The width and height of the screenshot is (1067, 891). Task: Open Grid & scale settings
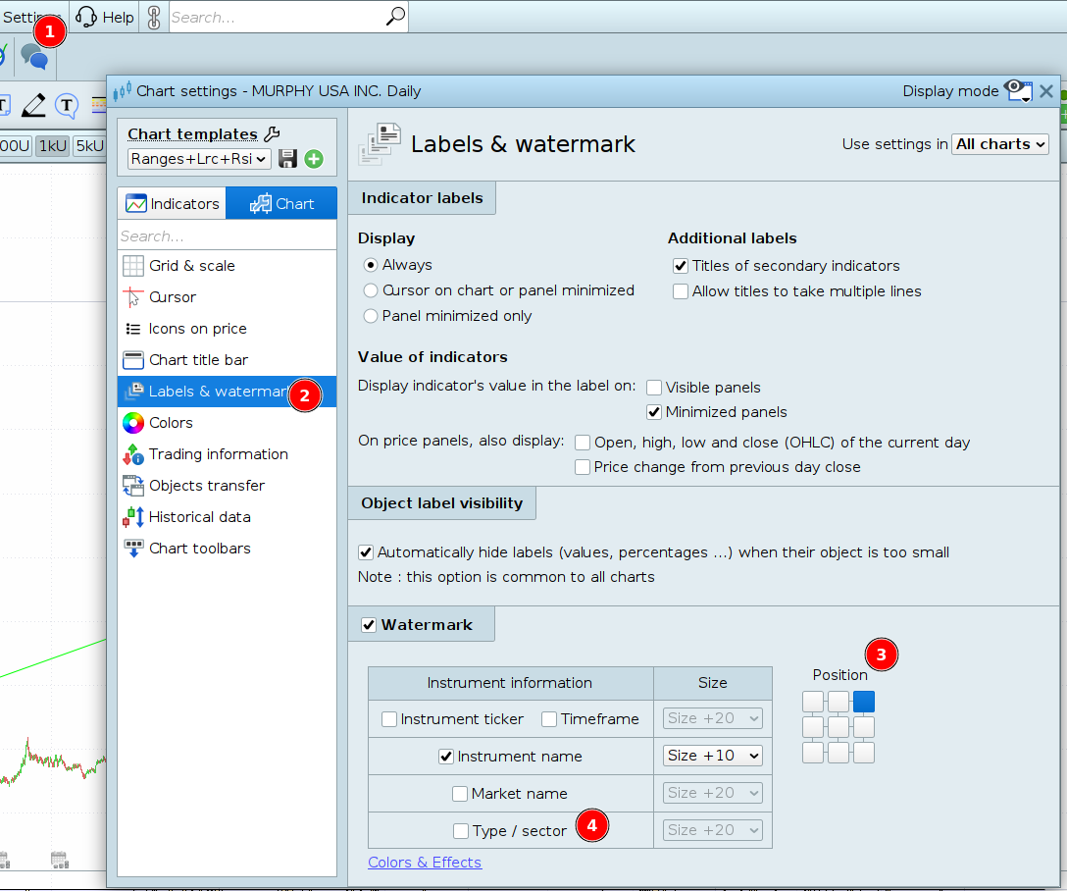(x=227, y=266)
